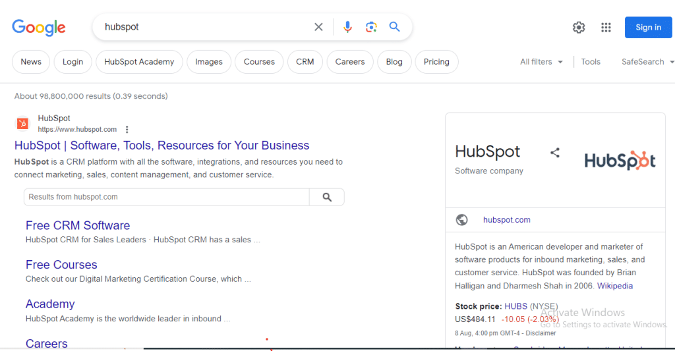Select the CRM filter chip
This screenshot has width=675, height=351.
point(305,62)
